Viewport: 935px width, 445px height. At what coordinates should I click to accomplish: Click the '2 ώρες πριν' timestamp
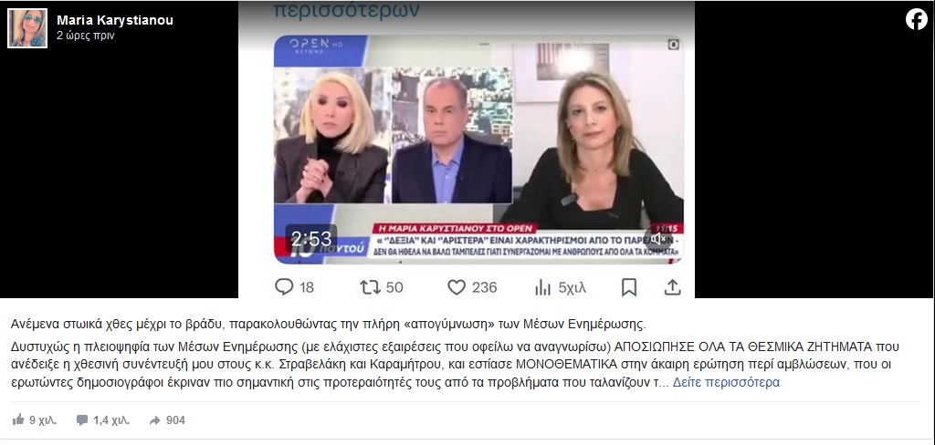coord(85,36)
